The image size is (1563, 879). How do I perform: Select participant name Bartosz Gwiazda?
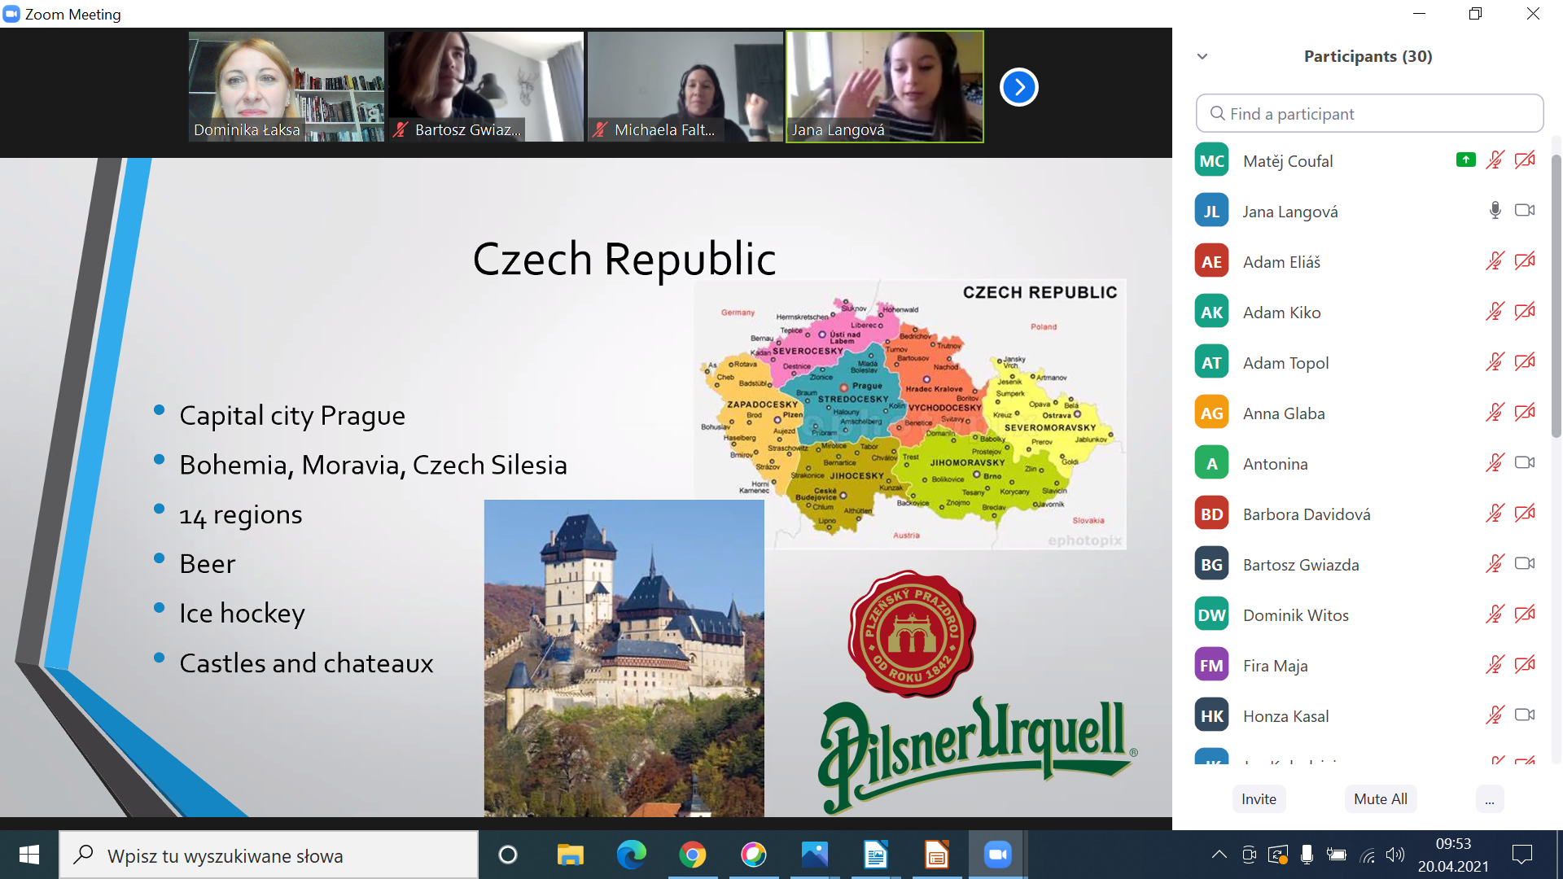click(1301, 565)
